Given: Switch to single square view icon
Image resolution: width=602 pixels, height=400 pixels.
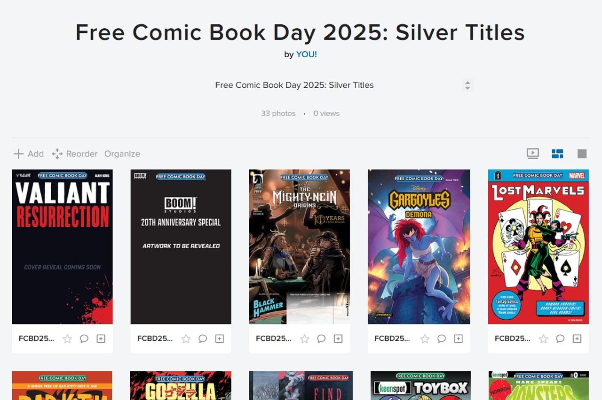Looking at the screenshot, I should click(x=582, y=154).
